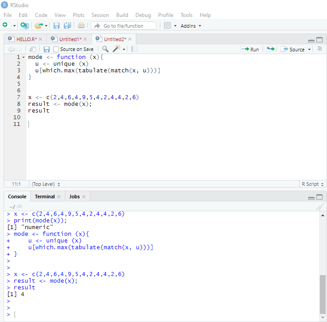Click the Find/Replace magnifier icon
This screenshot has height=322, width=327.
click(x=105, y=49)
